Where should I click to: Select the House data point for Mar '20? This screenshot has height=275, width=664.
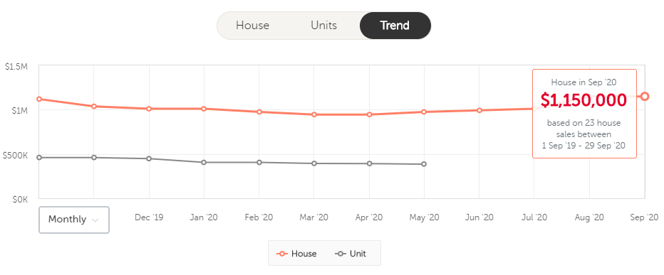pyautogui.click(x=314, y=114)
